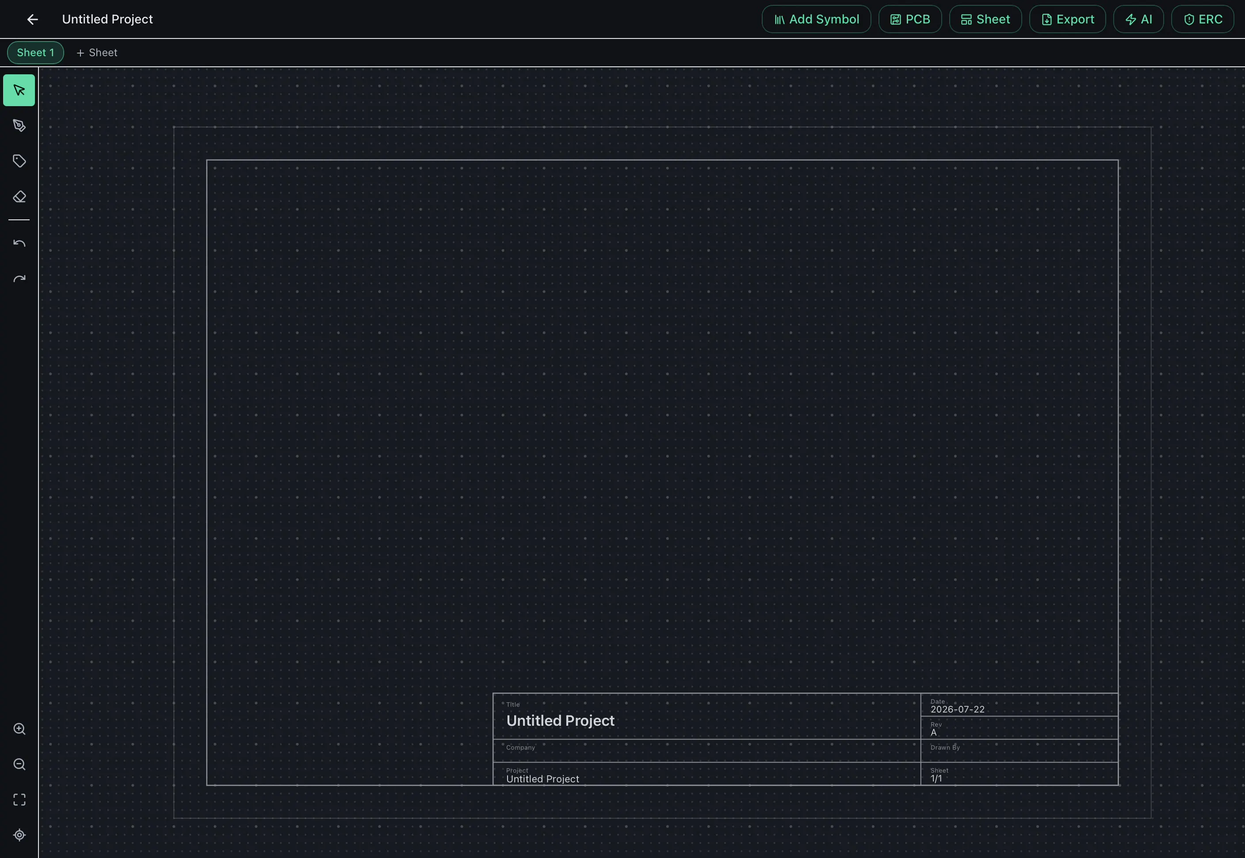Undo the last action
1245x858 pixels.
click(19, 244)
